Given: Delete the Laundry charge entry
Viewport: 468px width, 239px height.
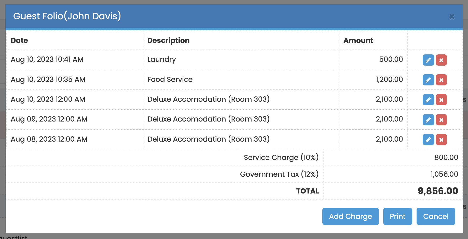Looking at the screenshot, I should [441, 60].
